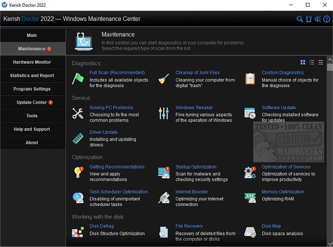Open Help and Support section
This screenshot has height=247, width=333.
(33, 129)
